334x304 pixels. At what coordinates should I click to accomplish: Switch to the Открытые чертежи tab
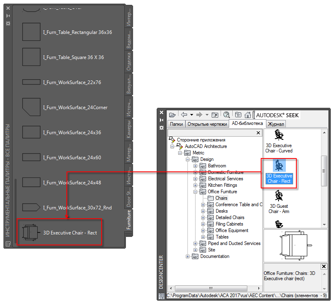(x=207, y=124)
